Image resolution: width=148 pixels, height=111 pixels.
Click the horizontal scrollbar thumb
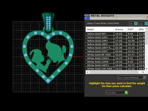[114, 72]
